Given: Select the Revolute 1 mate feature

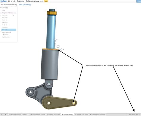Looking at the screenshot, I should [8, 37].
